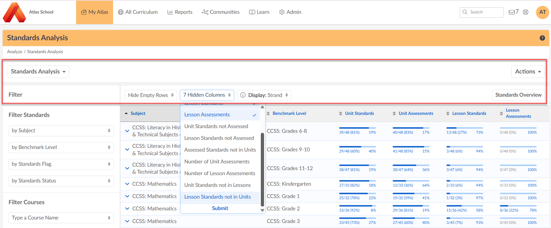Click the Atlas logo icon

tap(14, 12)
